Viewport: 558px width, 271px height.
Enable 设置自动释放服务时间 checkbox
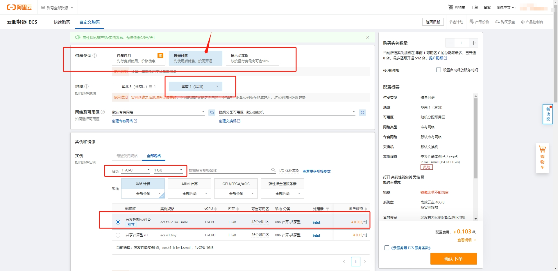tap(439, 70)
